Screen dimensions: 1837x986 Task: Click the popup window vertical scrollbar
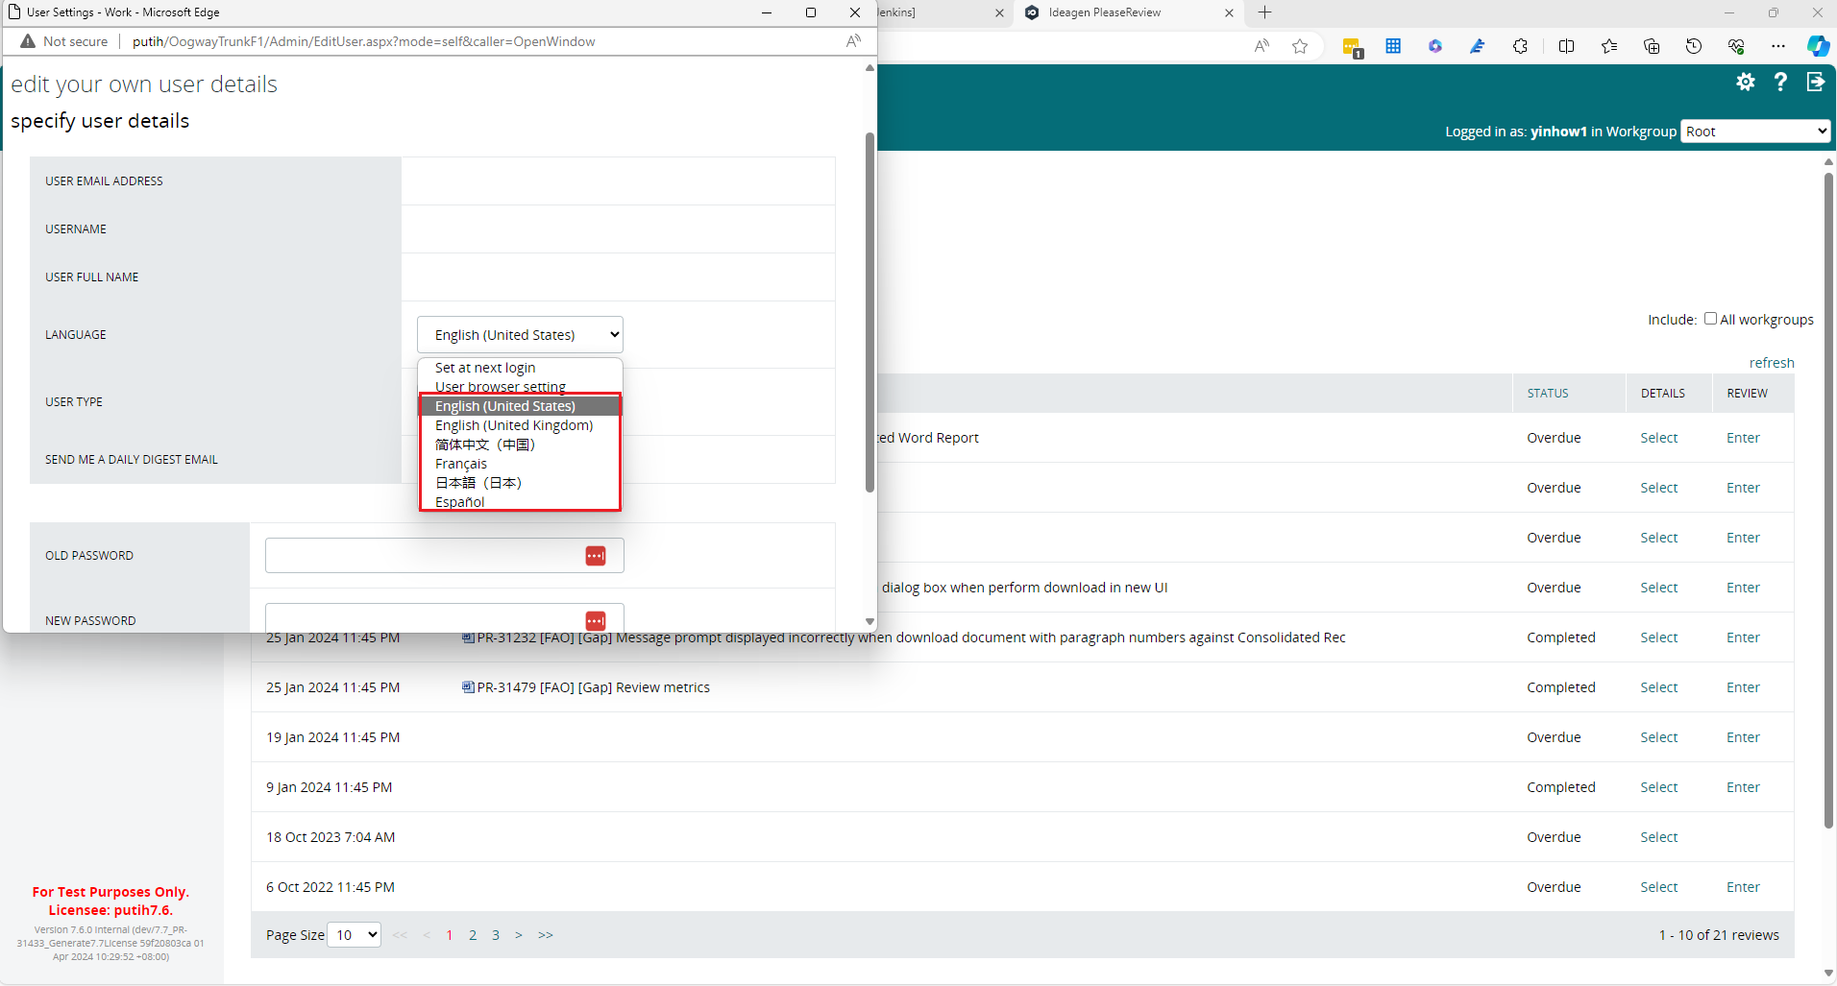870,312
